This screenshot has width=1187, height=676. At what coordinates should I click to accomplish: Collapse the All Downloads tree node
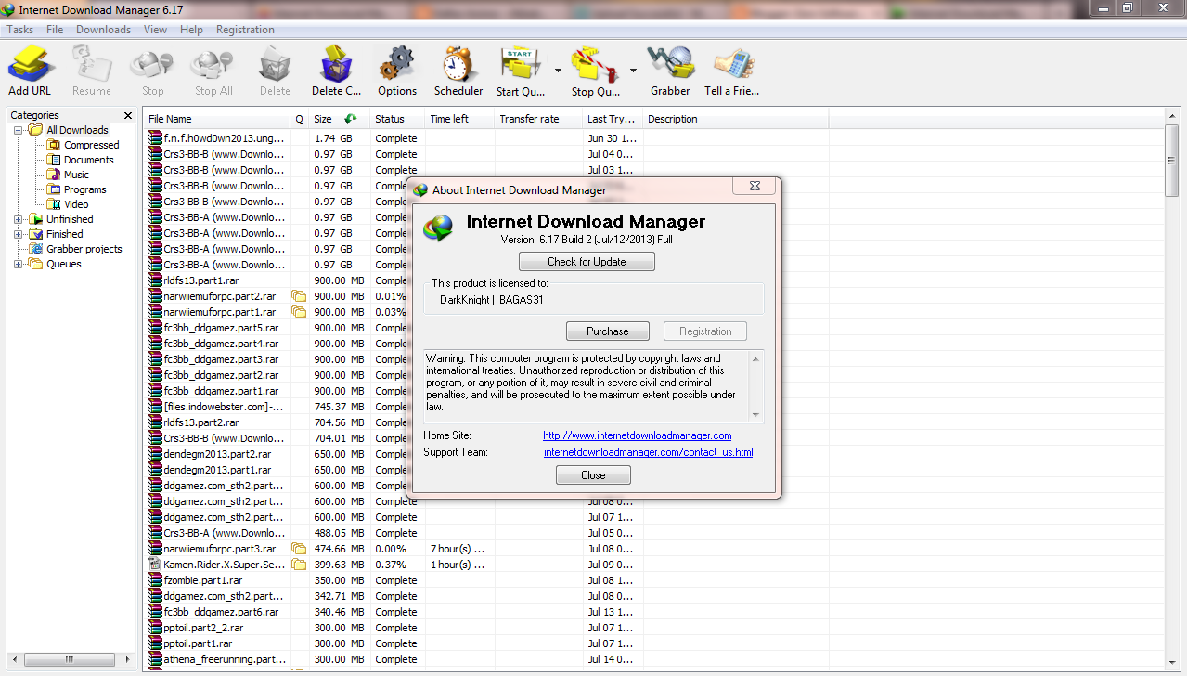click(x=19, y=130)
